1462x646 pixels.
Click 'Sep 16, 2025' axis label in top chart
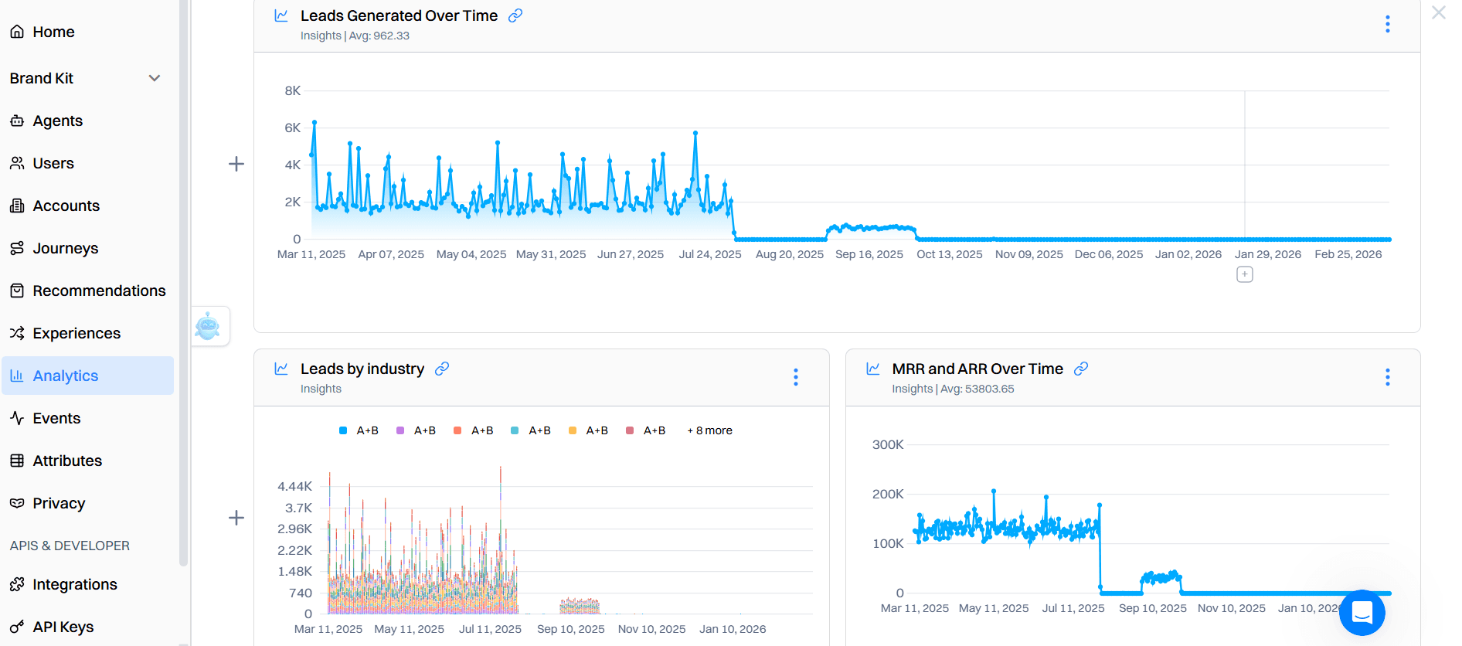869,254
